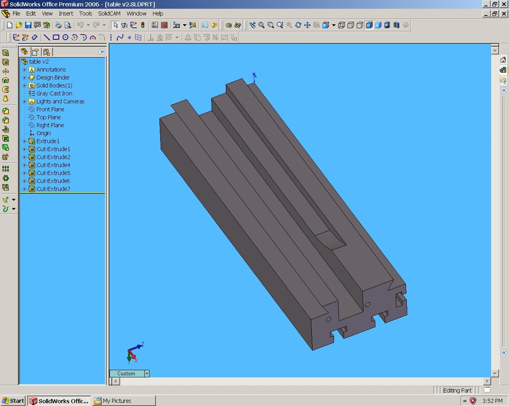Open the Custom view dropdown
Screen dimensions: 509x406
pyautogui.click(x=147, y=373)
